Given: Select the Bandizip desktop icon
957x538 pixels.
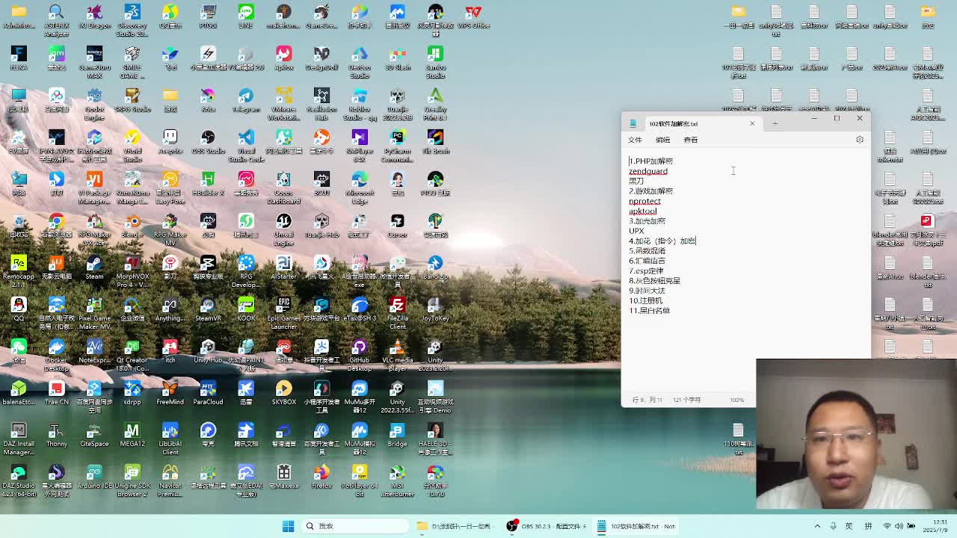Looking at the screenshot, I should coord(436,268).
